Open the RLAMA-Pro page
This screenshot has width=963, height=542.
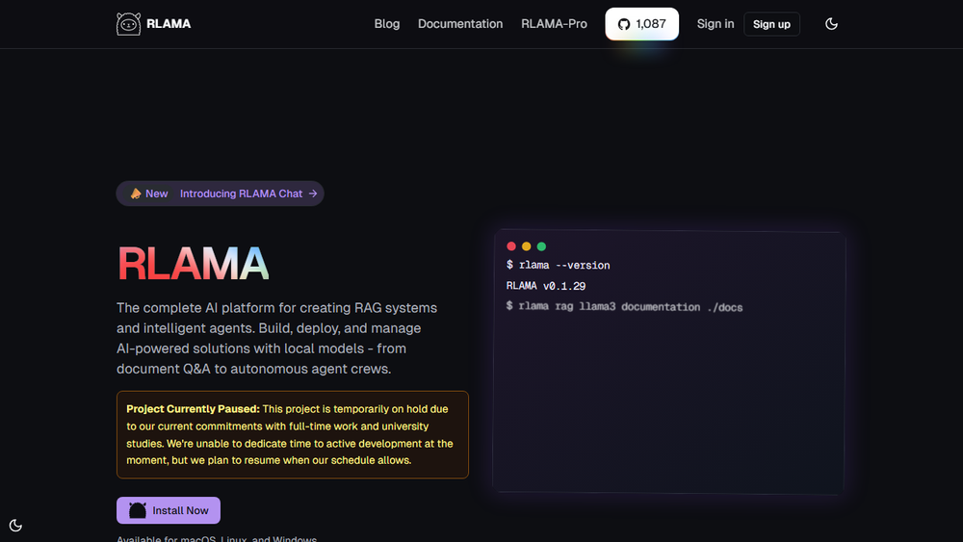[554, 24]
